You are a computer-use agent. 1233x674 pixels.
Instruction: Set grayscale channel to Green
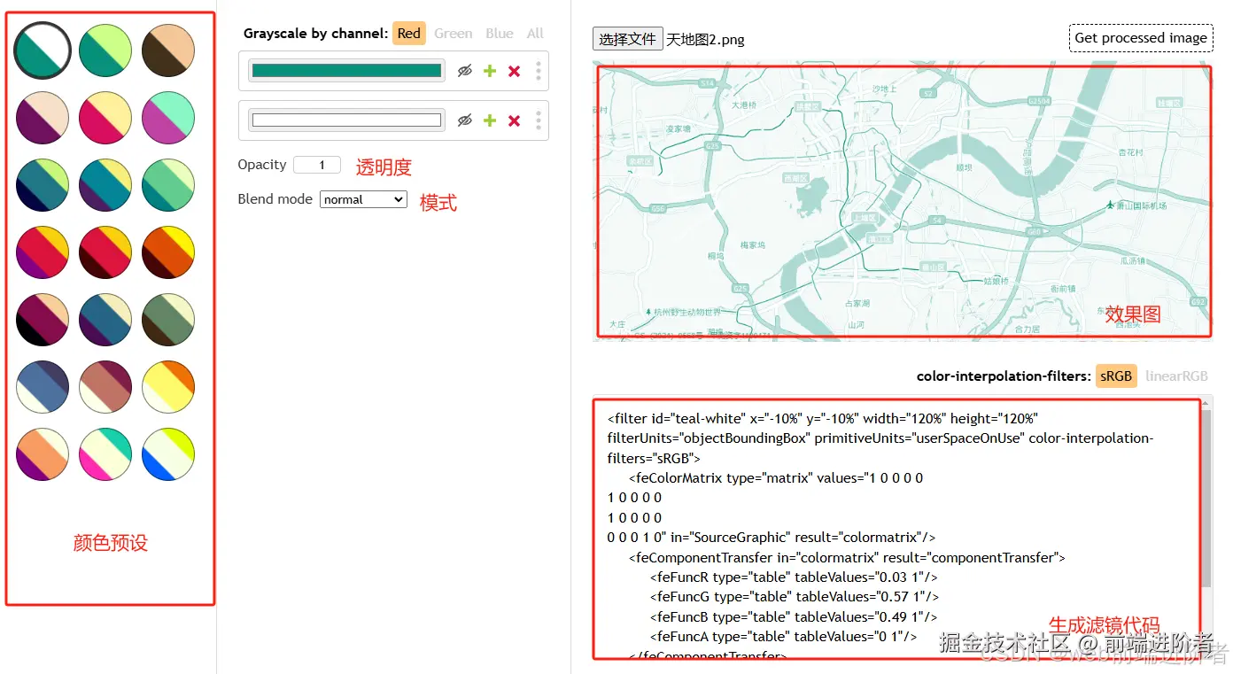[454, 34]
